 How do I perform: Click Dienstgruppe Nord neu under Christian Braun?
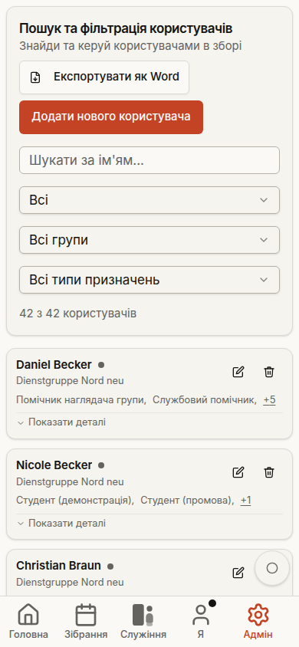70,582
